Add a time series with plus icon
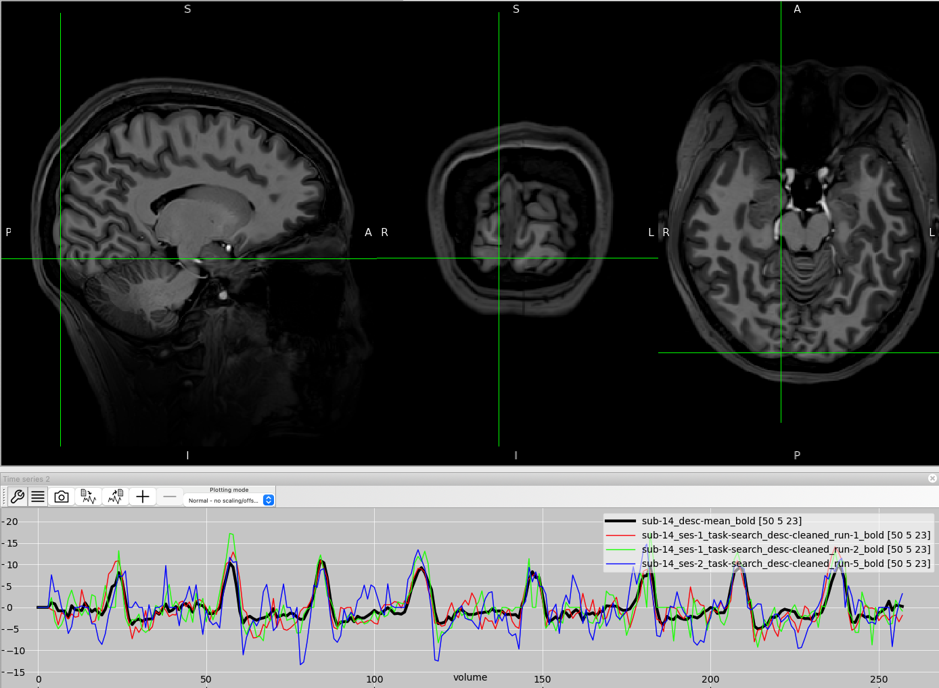This screenshot has height=688, width=939. [x=143, y=497]
